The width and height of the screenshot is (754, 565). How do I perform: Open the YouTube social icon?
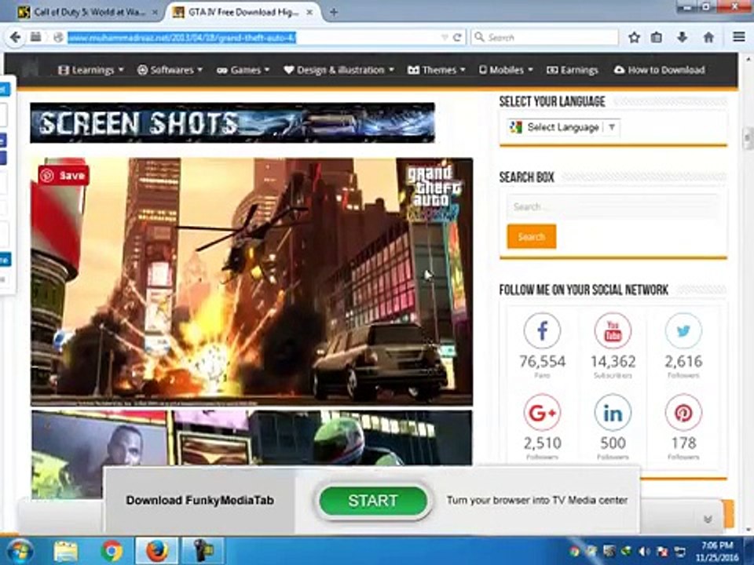click(613, 331)
